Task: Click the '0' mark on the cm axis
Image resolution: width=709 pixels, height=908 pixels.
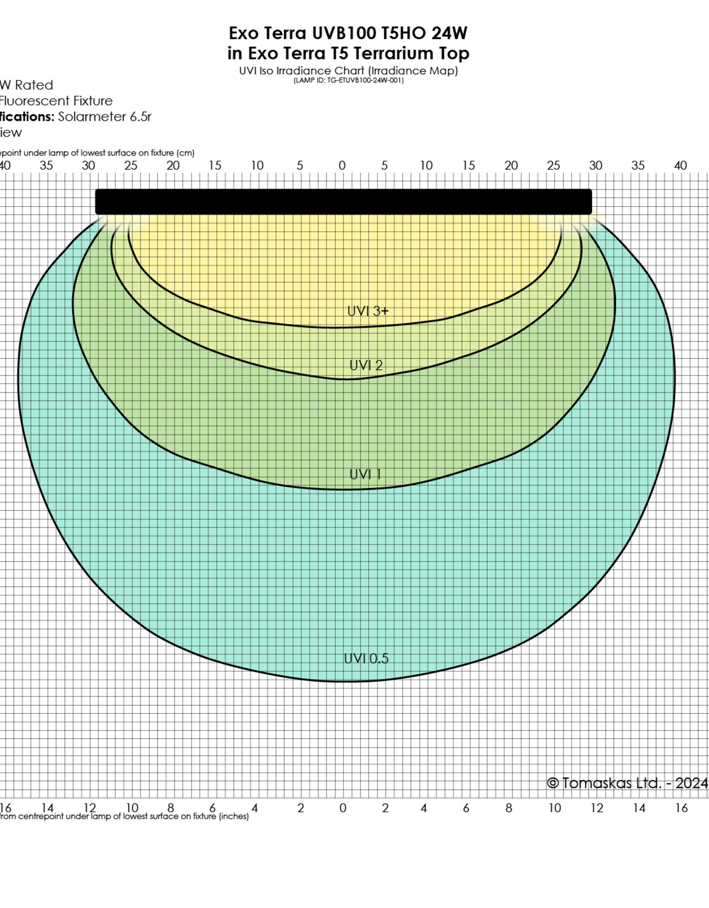Action: click(x=342, y=166)
